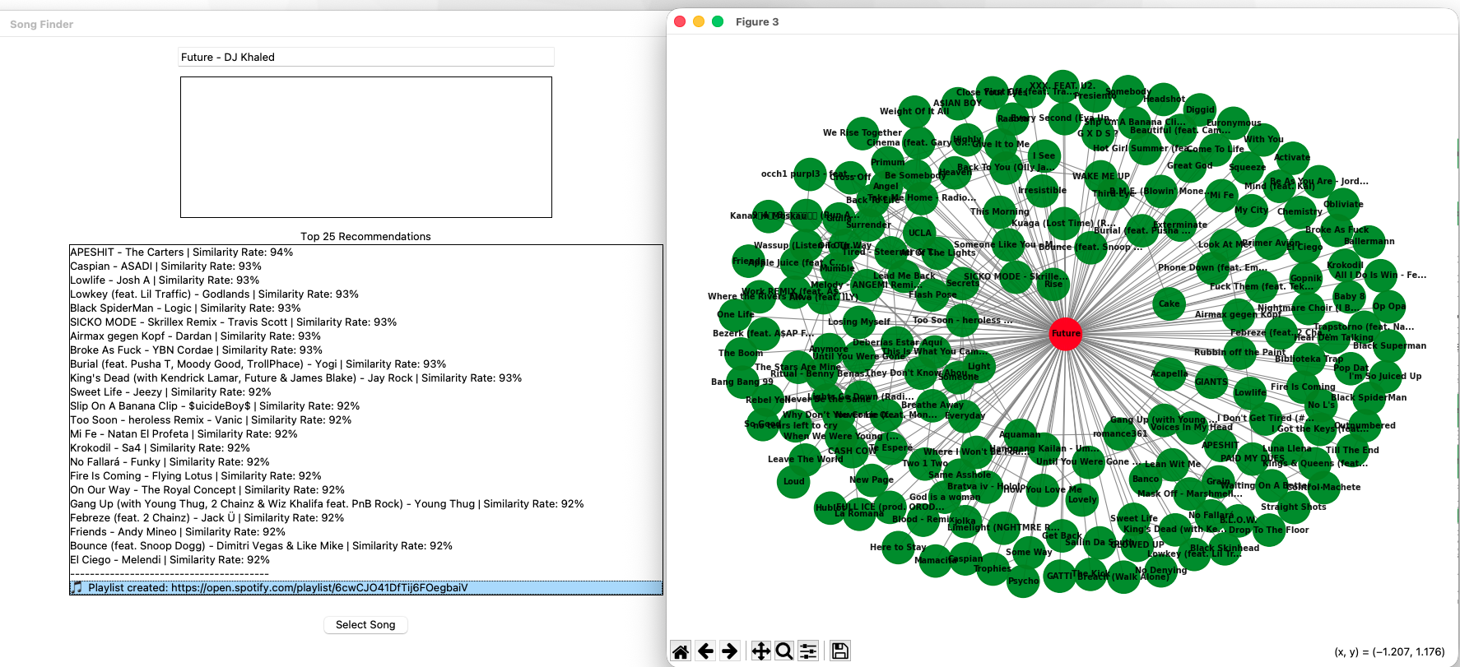Select Bounce - Dimitri Vegas & Like Mike row
The image size is (1460, 667).
click(x=366, y=545)
